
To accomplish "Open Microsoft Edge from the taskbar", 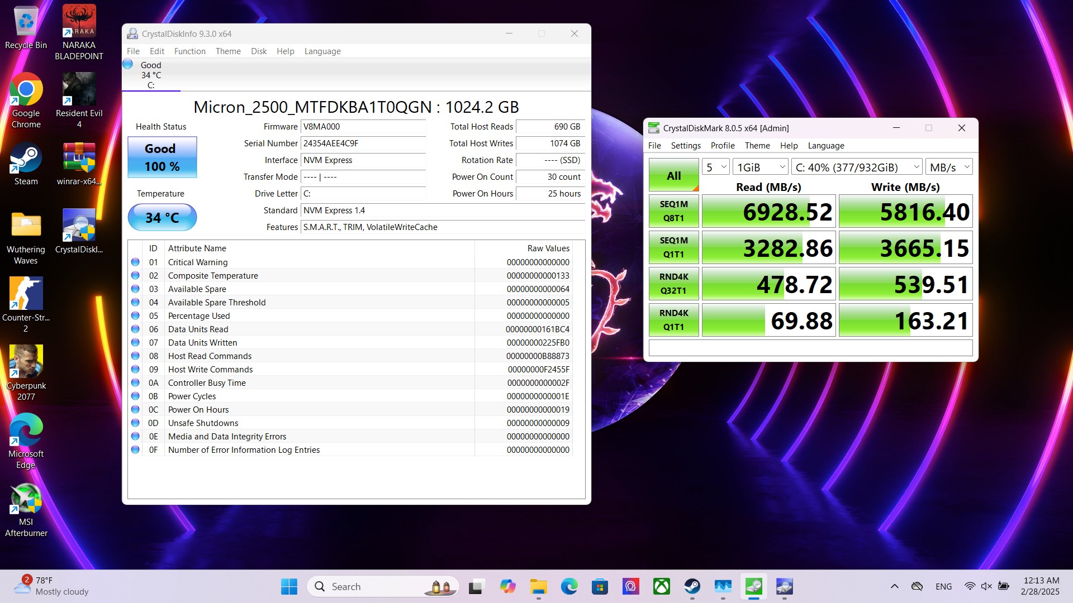I will (569, 587).
